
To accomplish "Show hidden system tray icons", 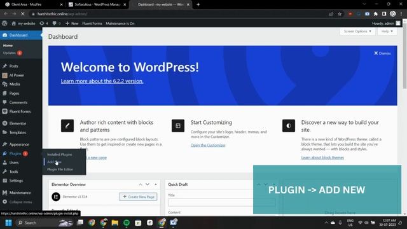I will pyautogui.click(x=326, y=223).
